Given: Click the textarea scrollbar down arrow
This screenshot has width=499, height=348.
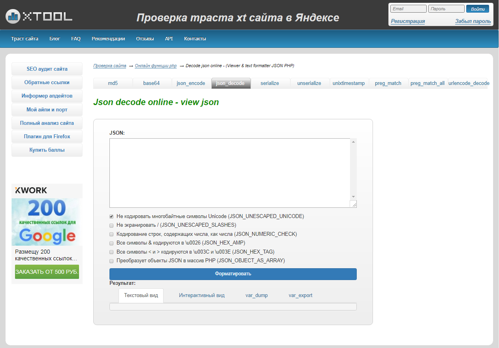Looking at the screenshot, I should 353,197.
